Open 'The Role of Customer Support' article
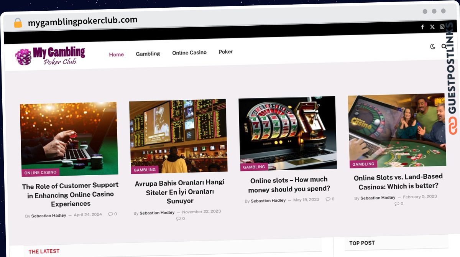This screenshot has height=257, width=460. pyautogui.click(x=71, y=194)
